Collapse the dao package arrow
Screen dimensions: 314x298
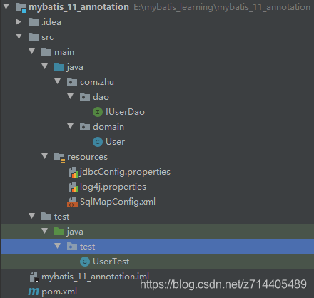71,96
